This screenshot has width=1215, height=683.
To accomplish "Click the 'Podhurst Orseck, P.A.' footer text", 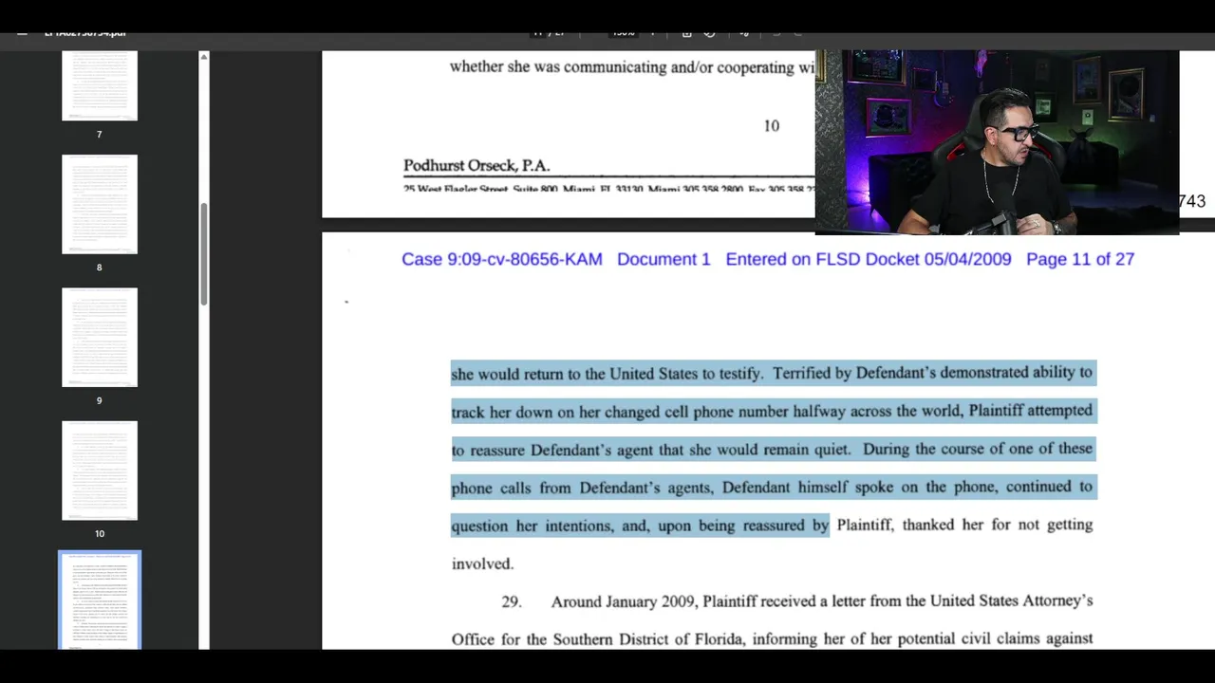I will [477, 166].
